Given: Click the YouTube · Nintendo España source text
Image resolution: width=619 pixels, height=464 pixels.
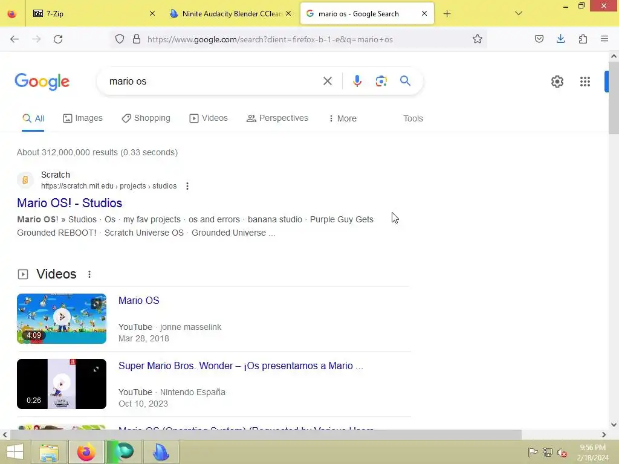Looking at the screenshot, I should point(172,392).
